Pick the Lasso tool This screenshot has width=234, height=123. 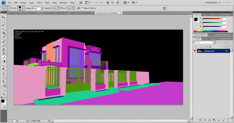4,25
